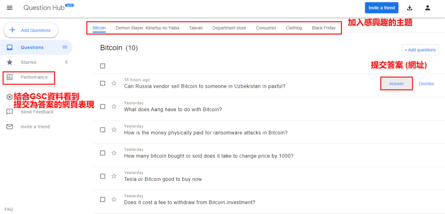Select Invite a friend in the sidebar

[36, 127]
